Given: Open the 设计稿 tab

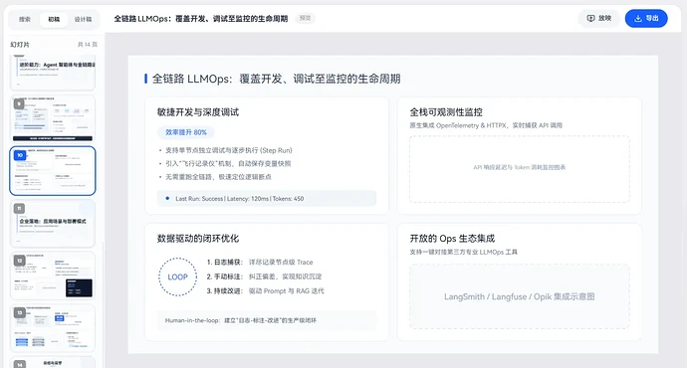Looking at the screenshot, I should pos(83,19).
